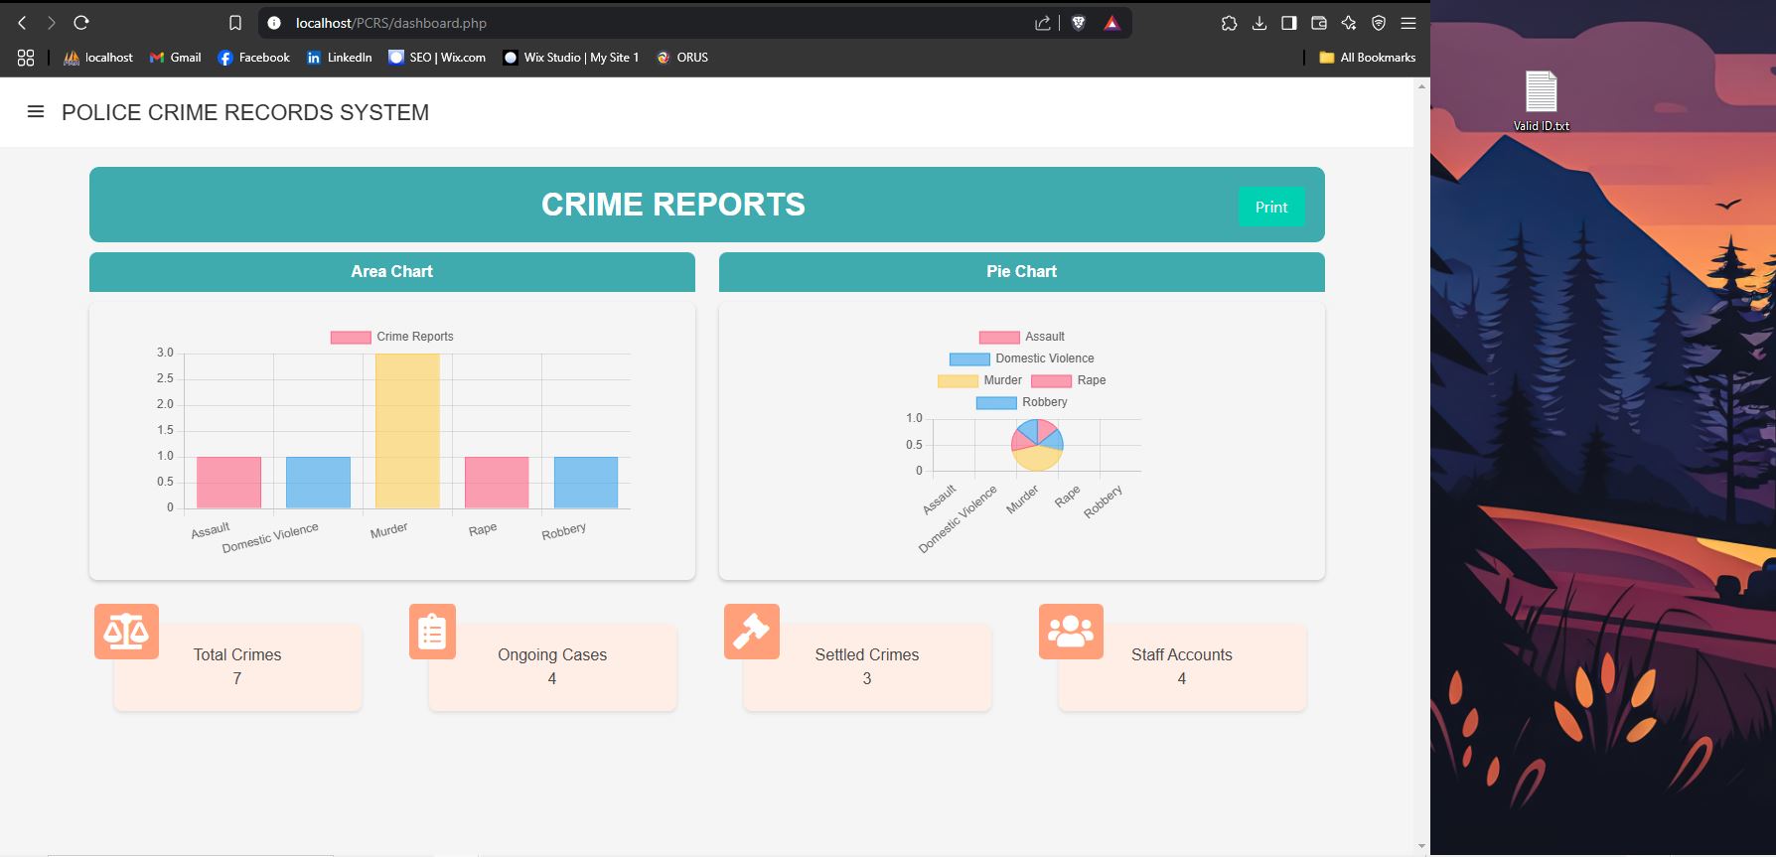1776x857 pixels.
Task: Click the Murder bar in area chart
Action: [407, 431]
